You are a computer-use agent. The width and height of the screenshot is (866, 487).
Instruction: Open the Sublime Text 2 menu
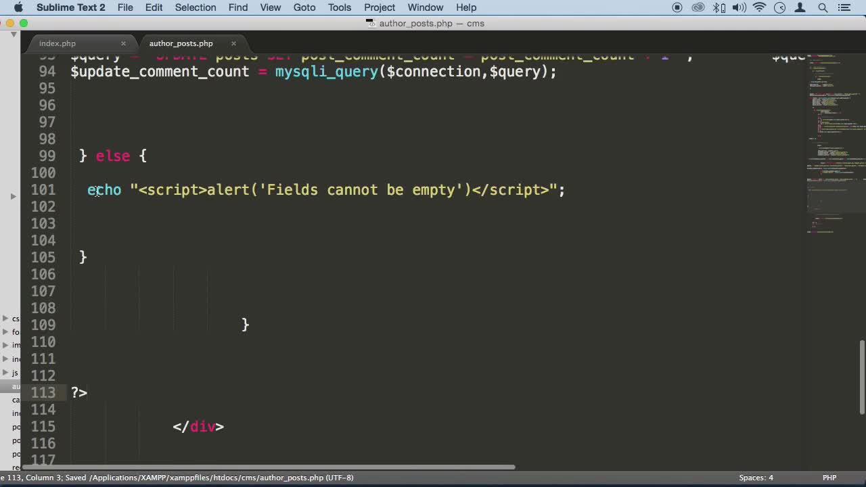pos(71,7)
